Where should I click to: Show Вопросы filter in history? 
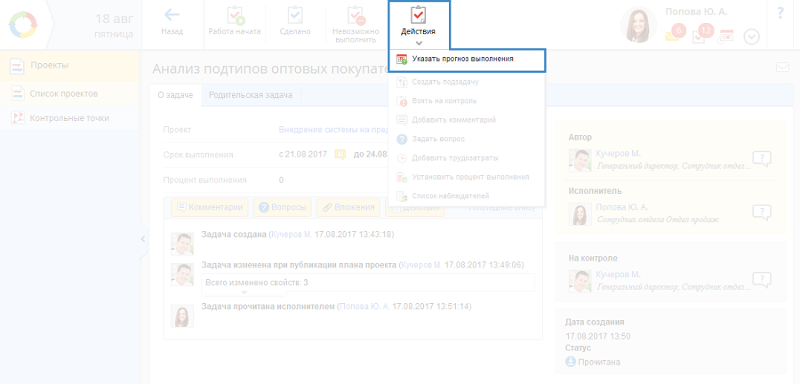tap(283, 207)
